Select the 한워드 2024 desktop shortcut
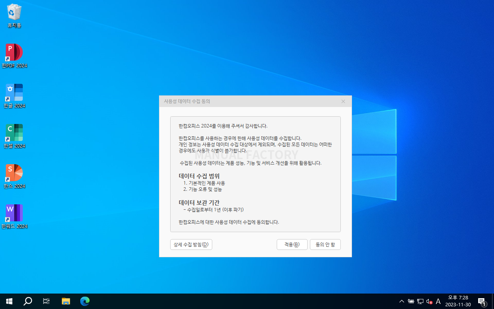 click(x=14, y=217)
